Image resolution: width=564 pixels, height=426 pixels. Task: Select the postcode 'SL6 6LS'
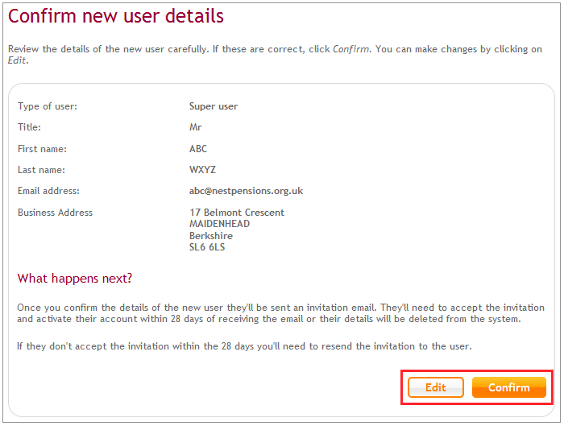(x=207, y=247)
